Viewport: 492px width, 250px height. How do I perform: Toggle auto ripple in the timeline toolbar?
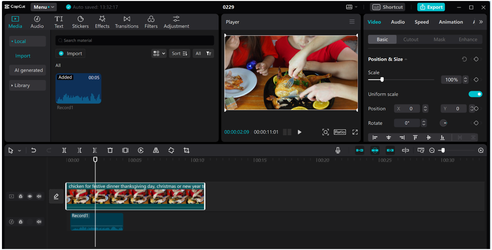(x=360, y=150)
